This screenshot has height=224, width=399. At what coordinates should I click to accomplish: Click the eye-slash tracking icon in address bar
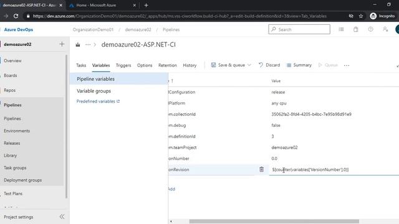tap(351, 16)
